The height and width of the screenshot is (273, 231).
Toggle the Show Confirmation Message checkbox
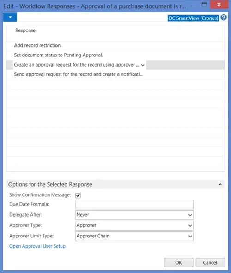(78, 195)
